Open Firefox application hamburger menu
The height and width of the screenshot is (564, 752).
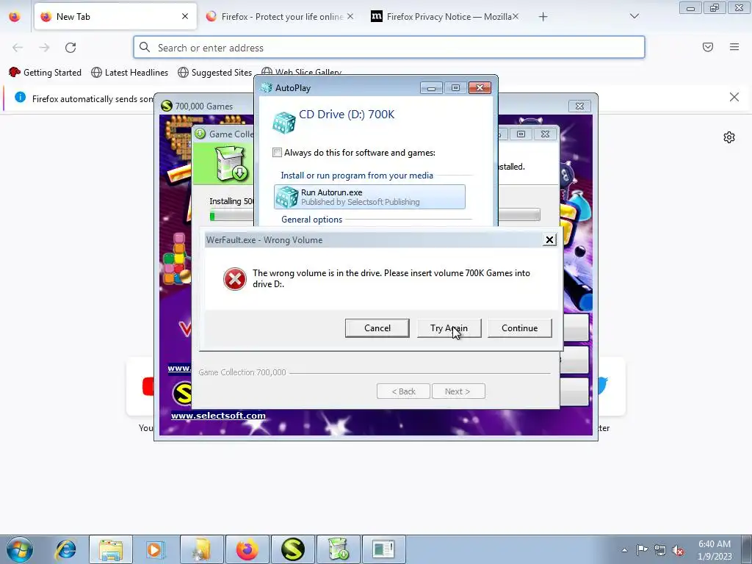(734, 47)
